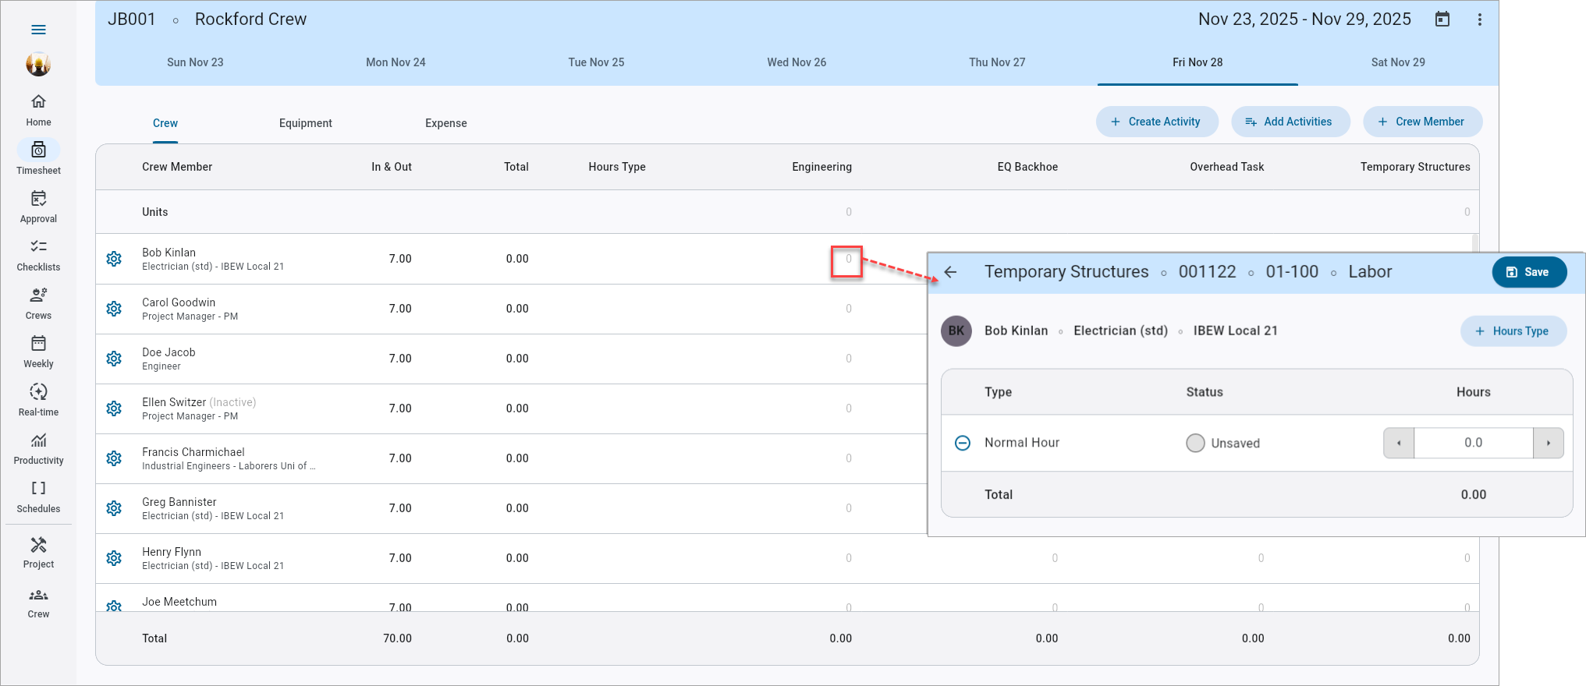Viewport: 1586px width, 686px height.
Task: Go to Home in sidebar
Action: (38, 110)
